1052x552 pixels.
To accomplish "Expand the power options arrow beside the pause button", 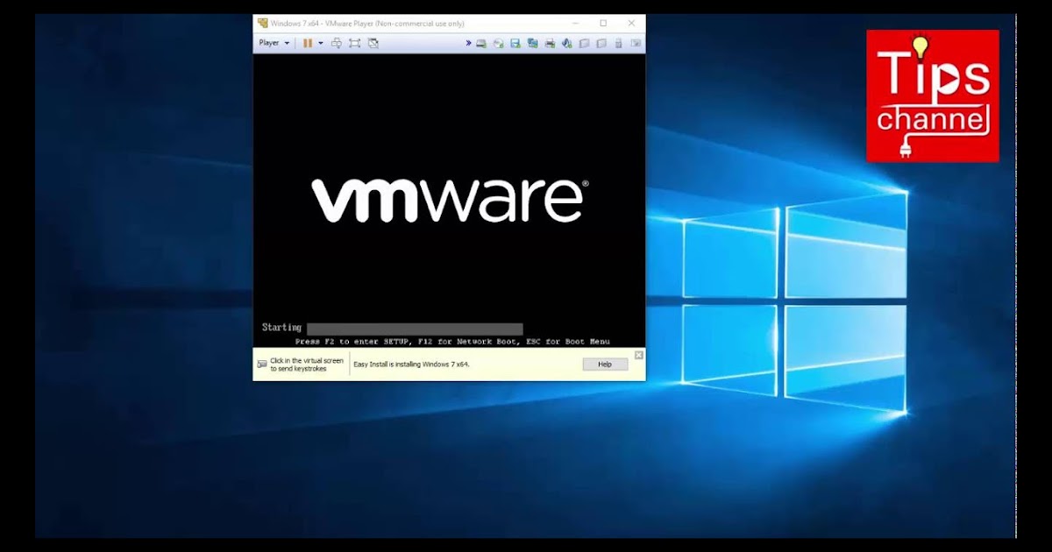I will 321,43.
